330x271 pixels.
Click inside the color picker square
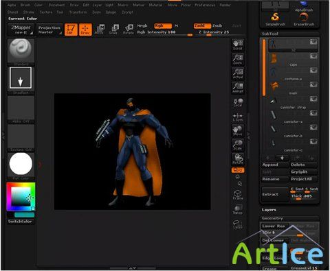point(21,197)
